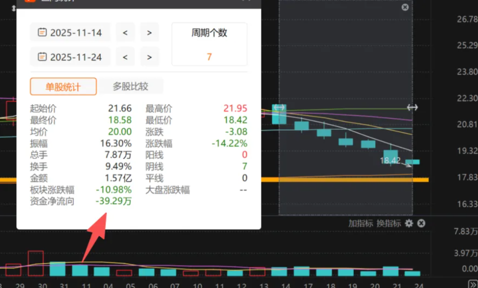Click the double-chevron icon at the chart's bottom right
Viewport: 478px width, 288px height.
point(472,284)
